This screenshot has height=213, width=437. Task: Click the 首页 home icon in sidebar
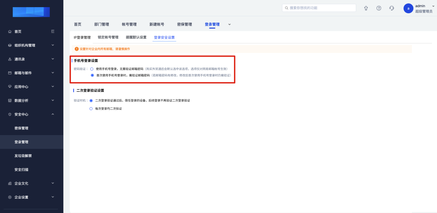pyautogui.click(x=10, y=32)
